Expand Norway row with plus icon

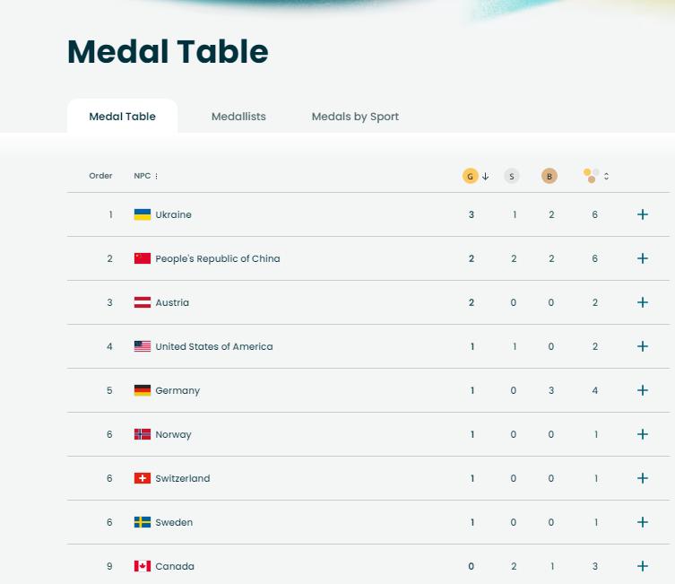pyautogui.click(x=642, y=434)
